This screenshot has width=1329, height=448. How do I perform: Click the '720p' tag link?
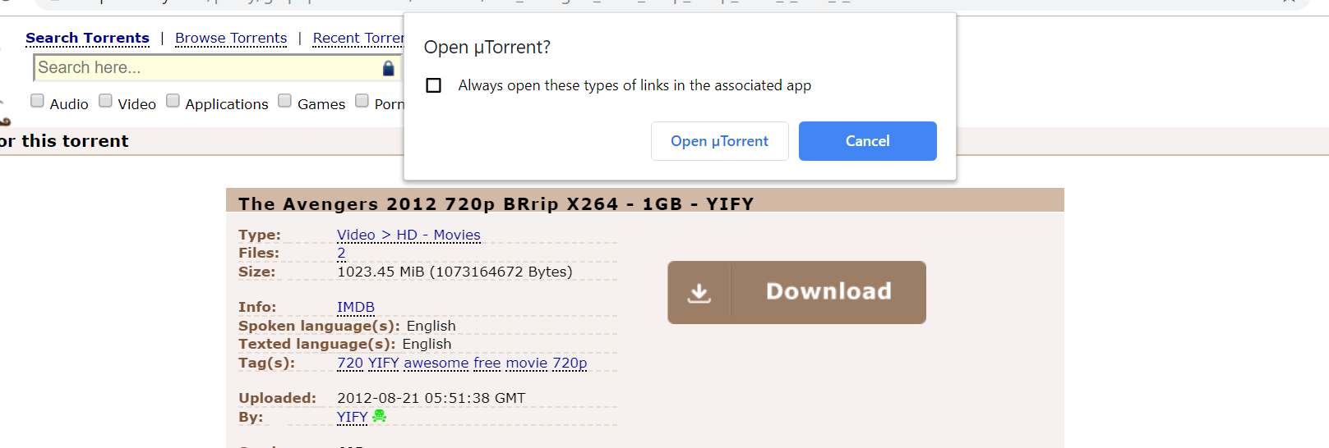(x=570, y=363)
